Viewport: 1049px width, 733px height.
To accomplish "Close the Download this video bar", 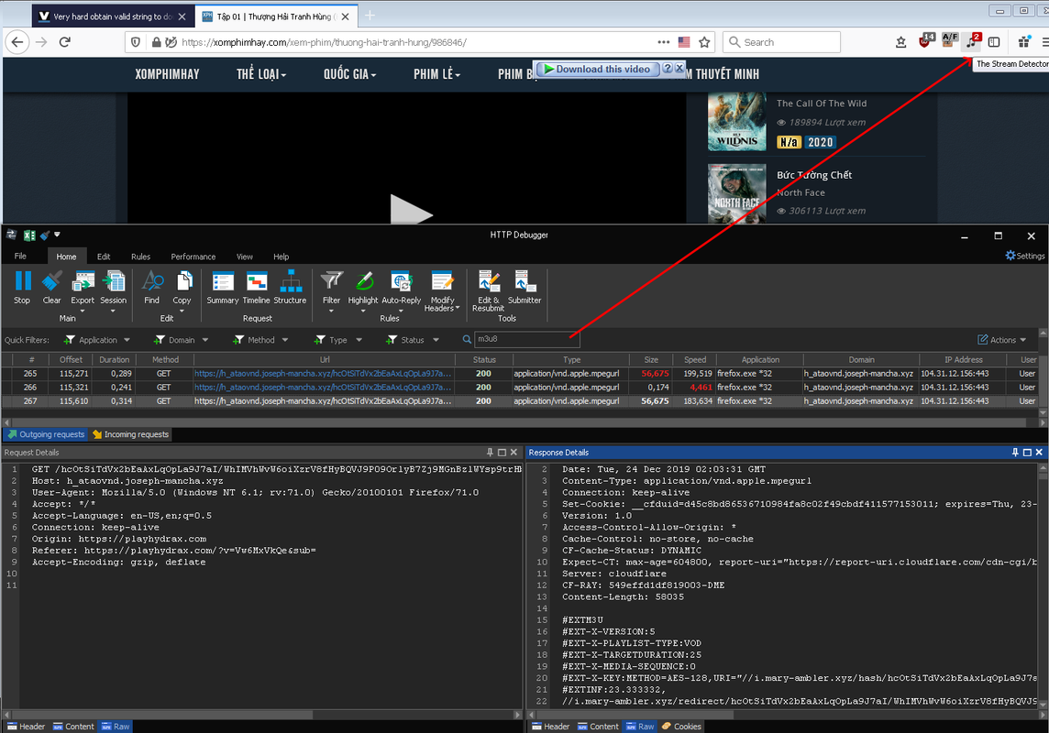I will [679, 68].
